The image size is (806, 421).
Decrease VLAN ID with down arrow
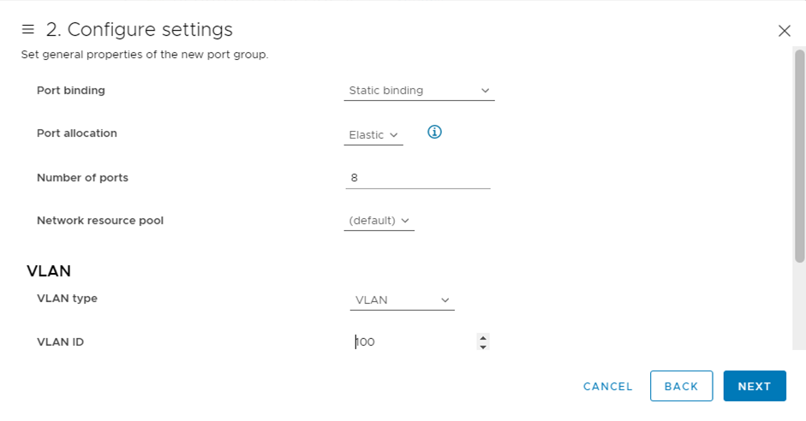point(483,347)
